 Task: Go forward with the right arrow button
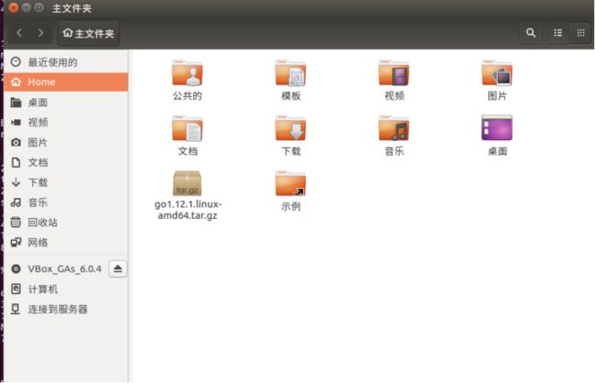pos(40,33)
